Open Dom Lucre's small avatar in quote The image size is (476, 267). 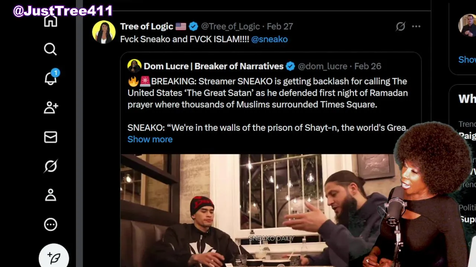[x=134, y=66]
